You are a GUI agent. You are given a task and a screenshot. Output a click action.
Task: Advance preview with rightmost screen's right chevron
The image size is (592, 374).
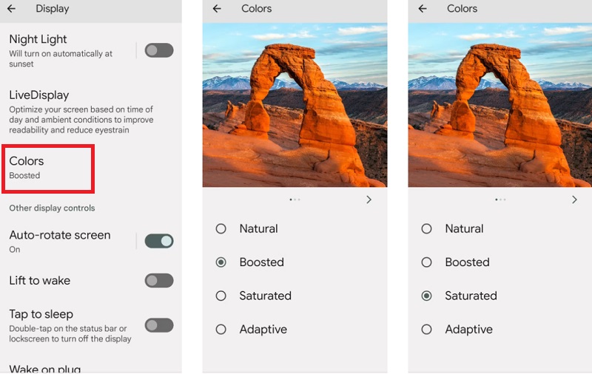[574, 200]
